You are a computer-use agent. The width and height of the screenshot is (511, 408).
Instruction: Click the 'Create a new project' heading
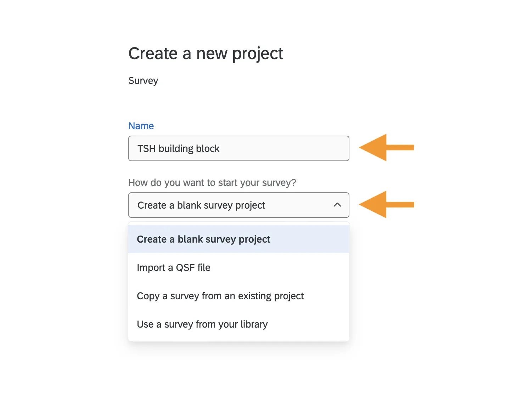click(206, 53)
